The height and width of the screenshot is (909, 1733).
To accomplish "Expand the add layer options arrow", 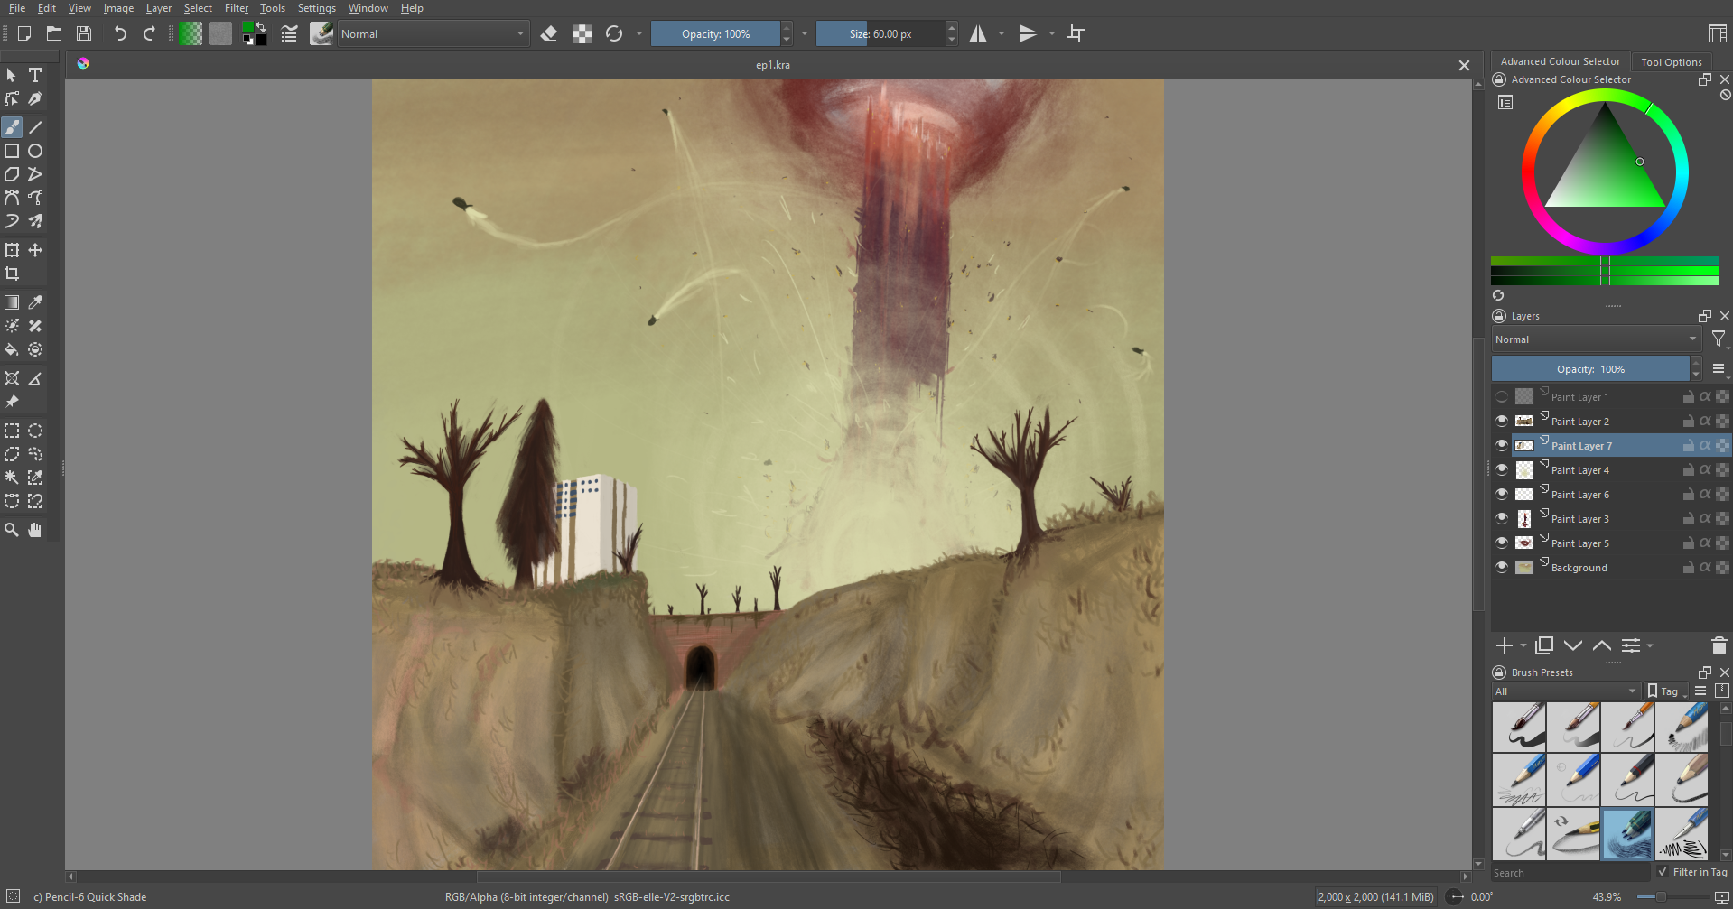I will tap(1523, 645).
